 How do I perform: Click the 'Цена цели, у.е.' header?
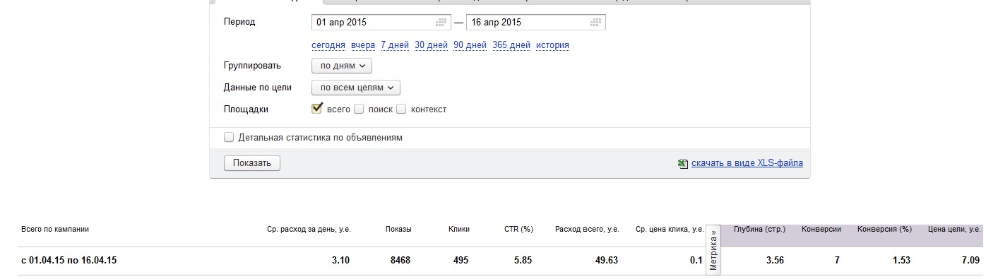(954, 230)
